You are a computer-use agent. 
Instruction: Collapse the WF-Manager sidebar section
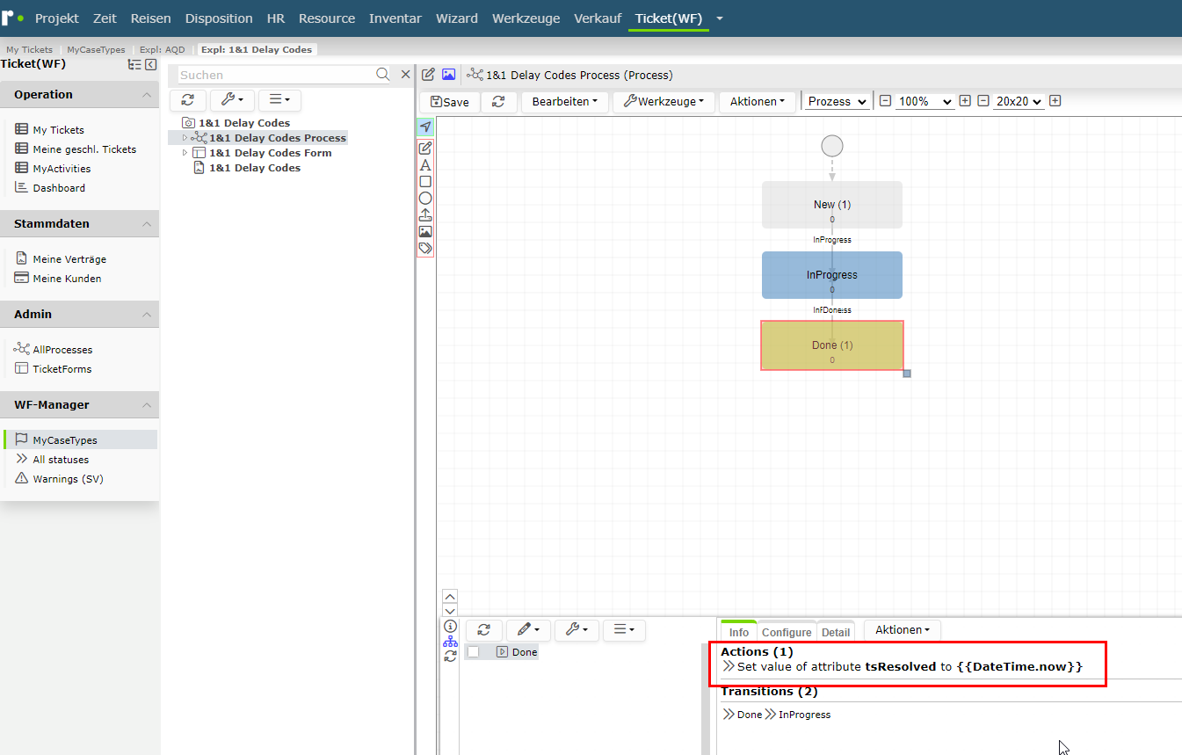tap(146, 405)
